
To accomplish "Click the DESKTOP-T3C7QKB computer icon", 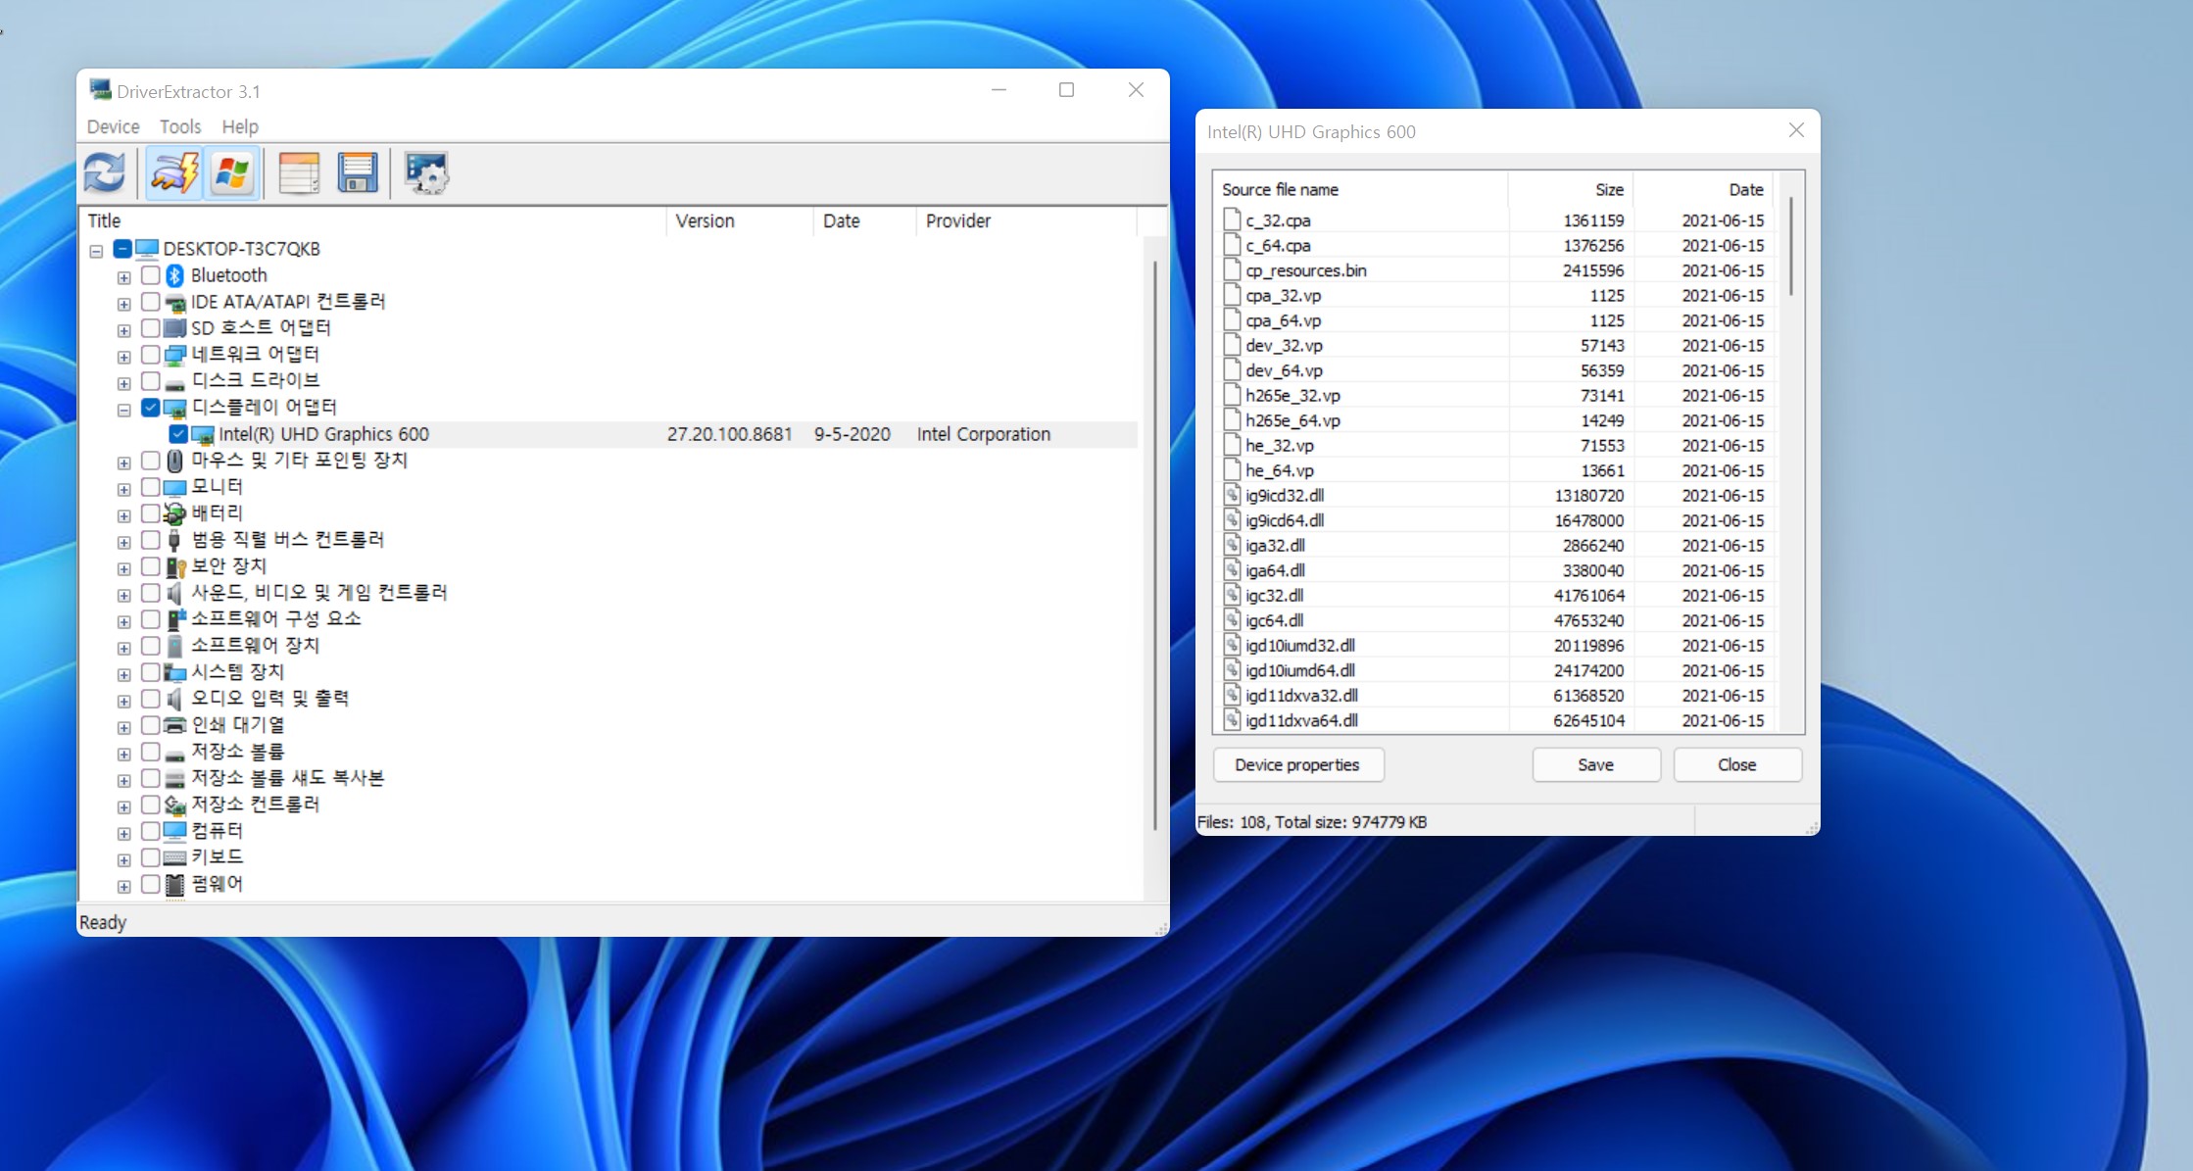I will 147,249.
